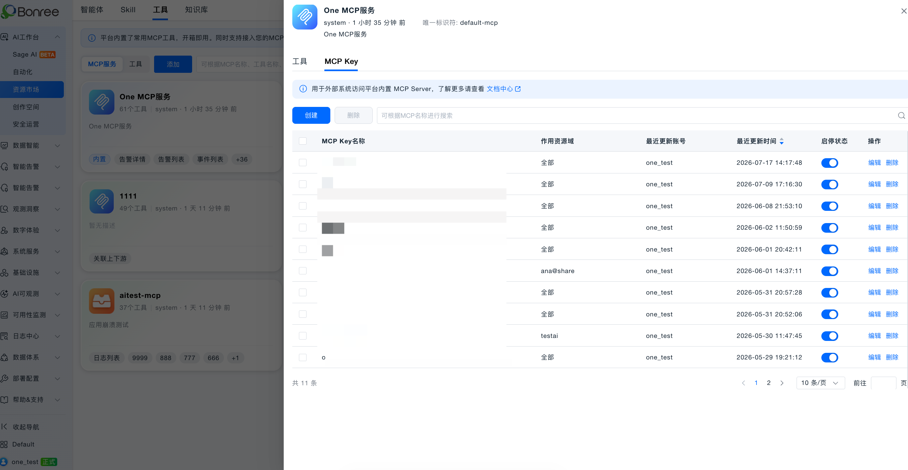Disable the key updated 2026-06-01 20:42:11
Viewport: 908px width, 470px height.
pos(829,250)
